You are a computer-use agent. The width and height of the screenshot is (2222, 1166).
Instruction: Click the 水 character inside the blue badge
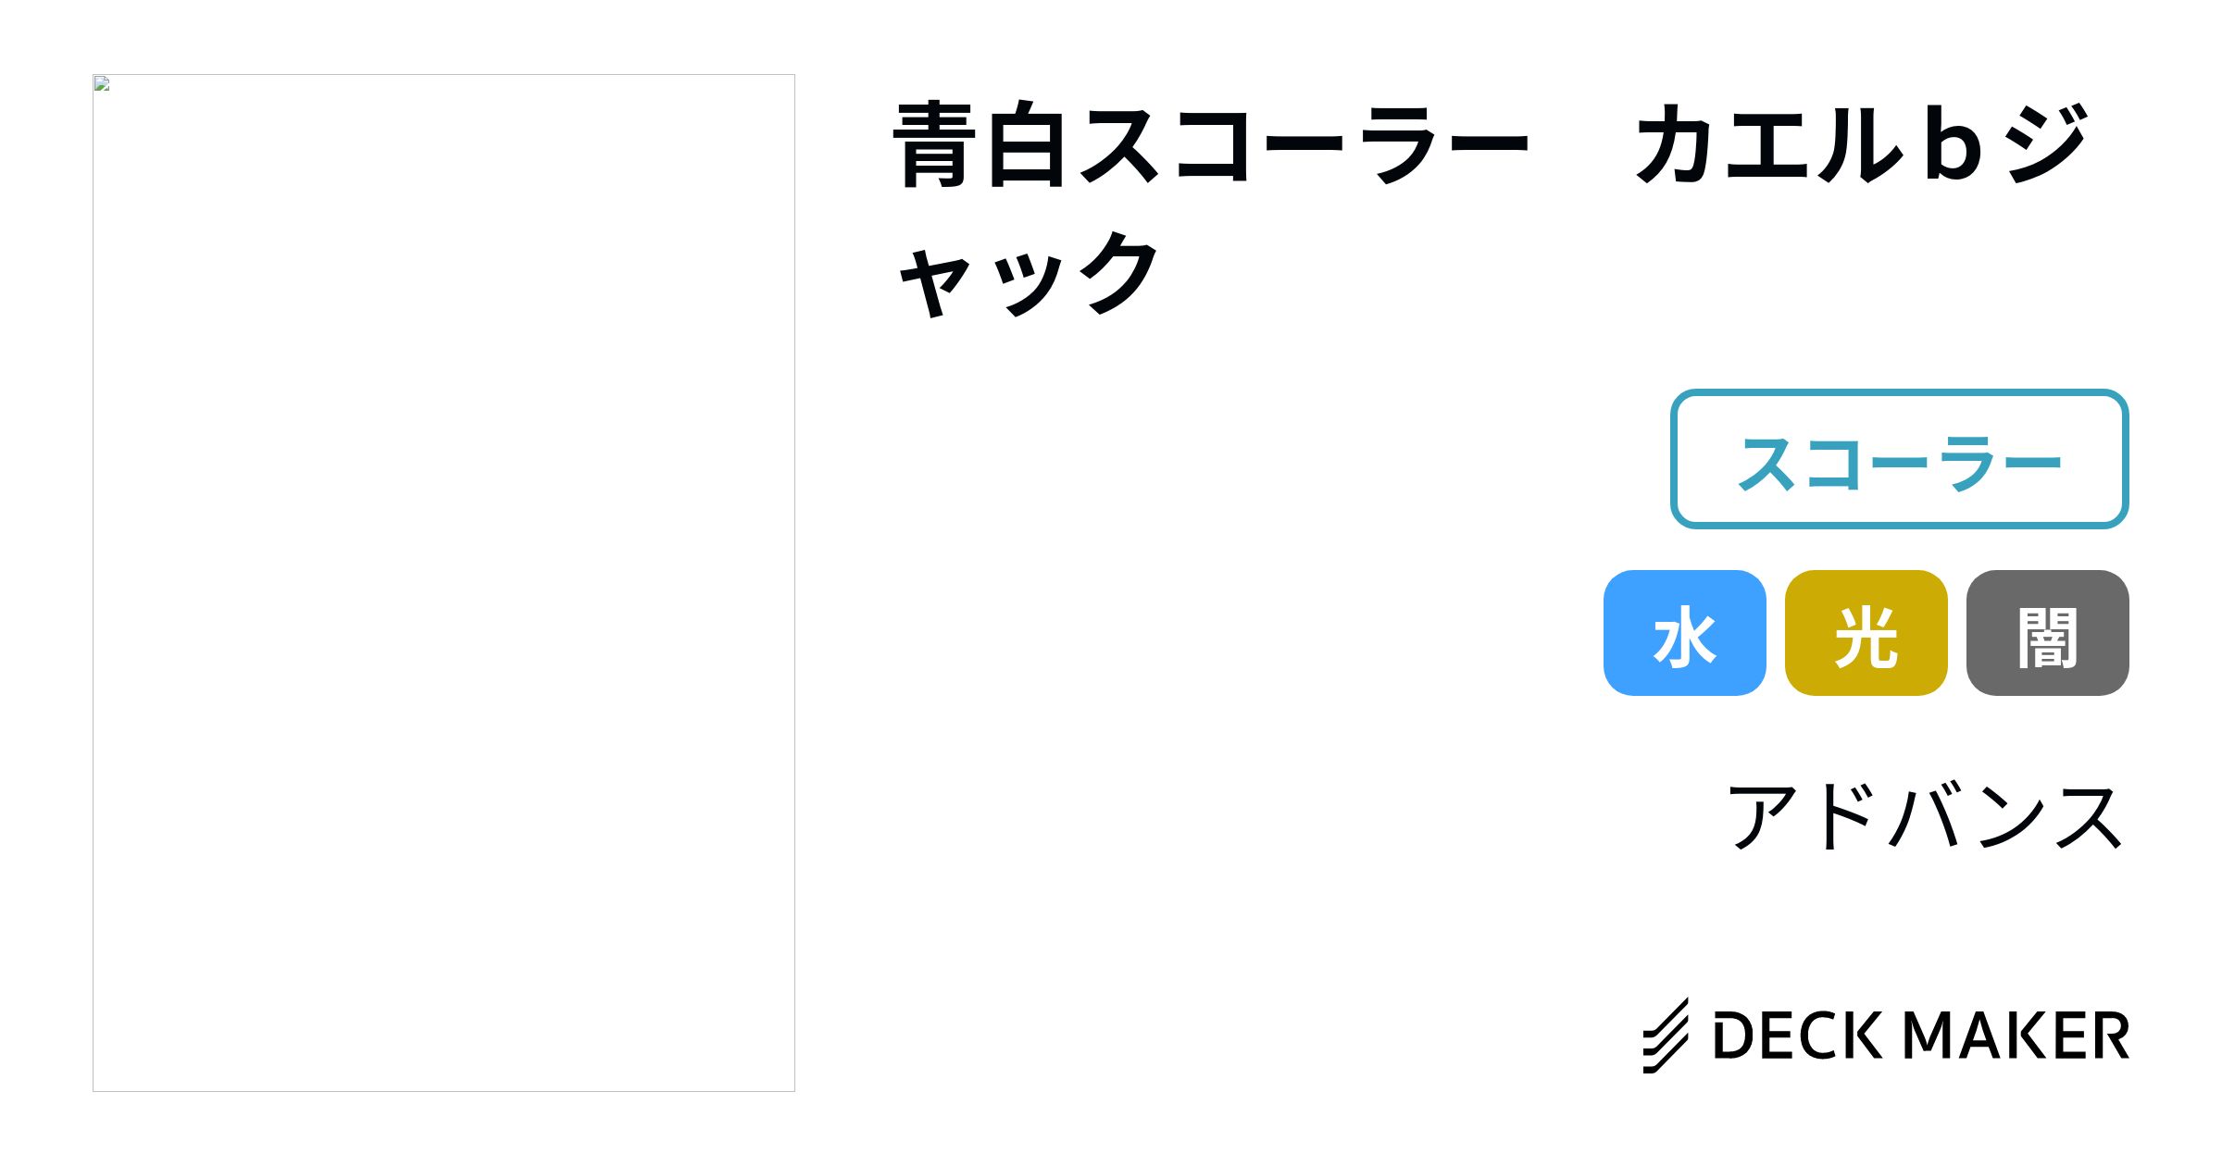pyautogui.click(x=1684, y=637)
